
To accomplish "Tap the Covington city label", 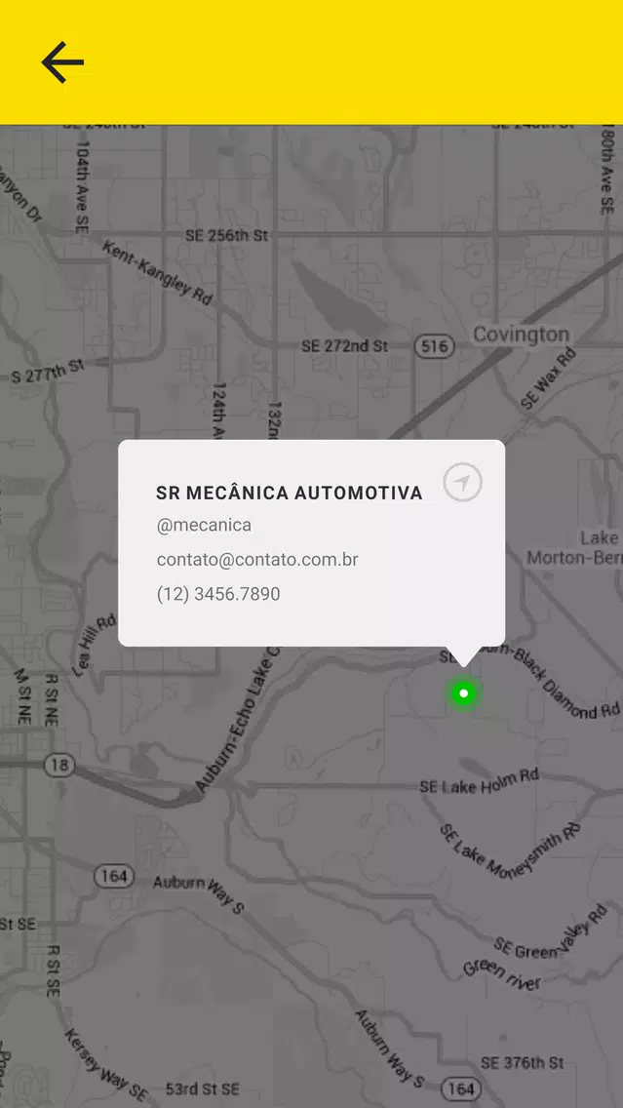I will 522,335.
